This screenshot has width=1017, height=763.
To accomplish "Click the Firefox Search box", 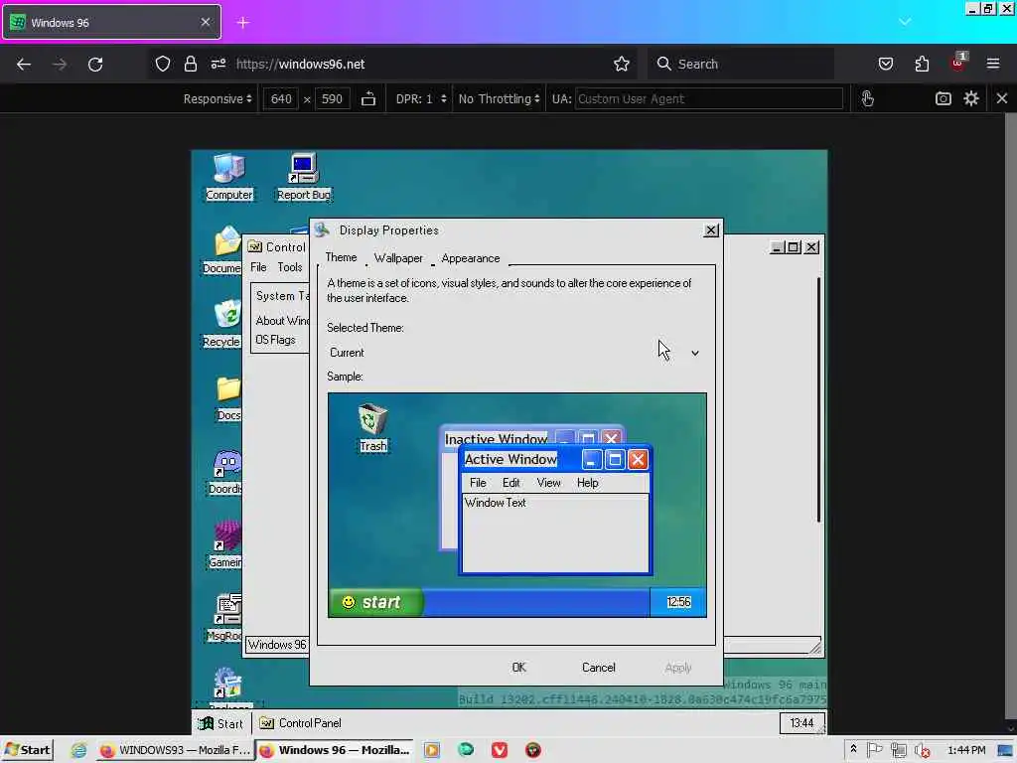I will tap(743, 64).
